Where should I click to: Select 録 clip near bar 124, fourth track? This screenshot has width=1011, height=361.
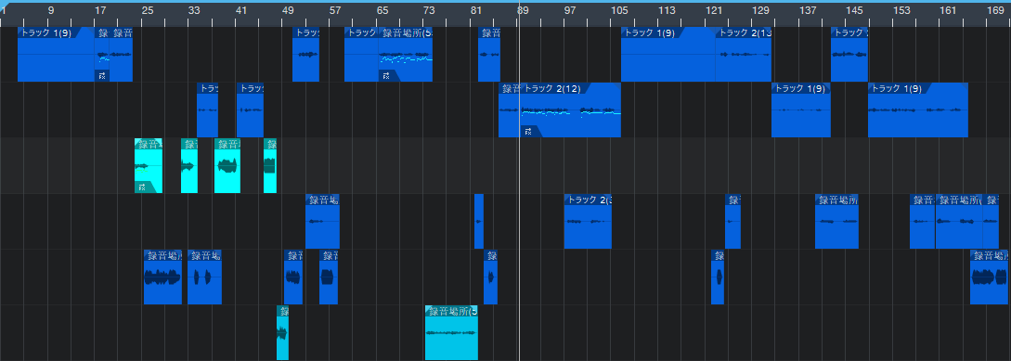tap(732, 221)
